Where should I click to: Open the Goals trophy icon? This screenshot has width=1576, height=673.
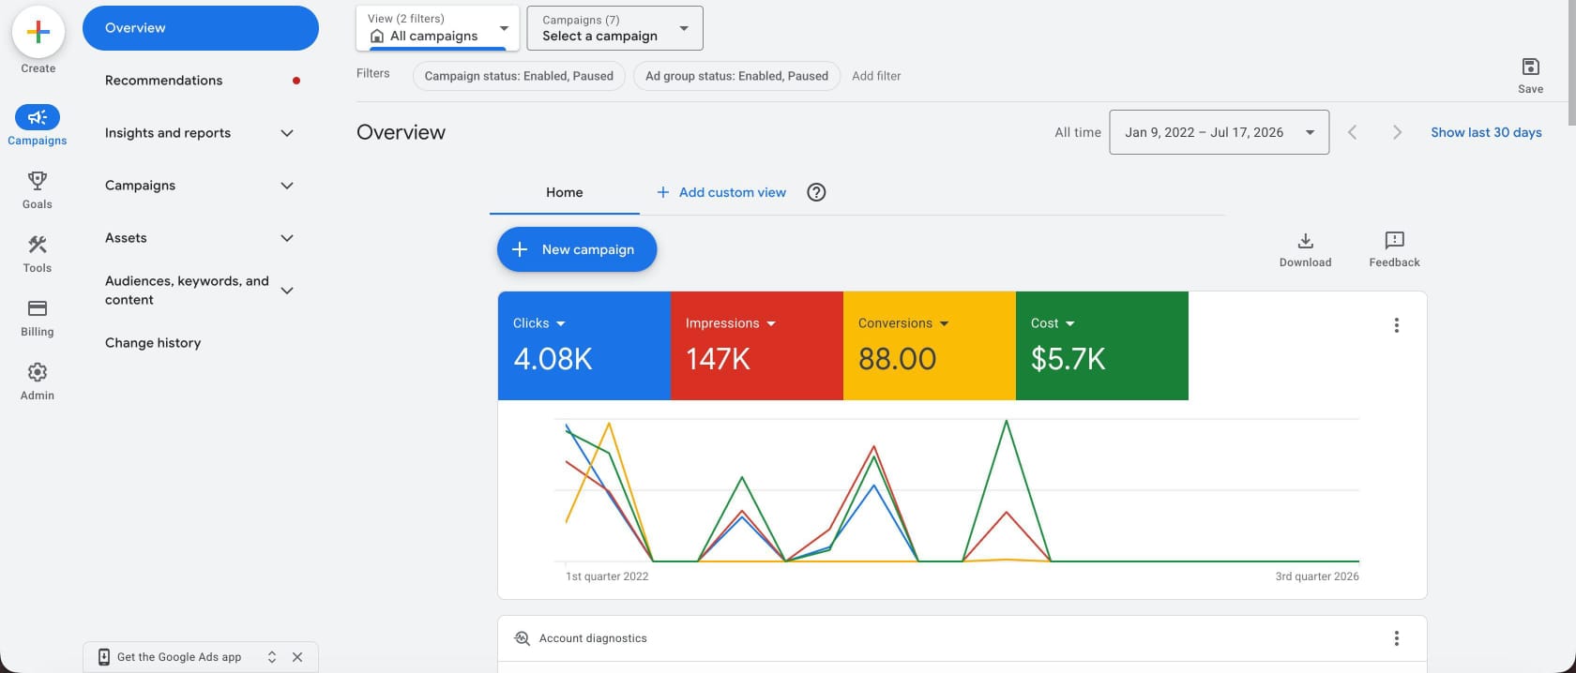38,180
